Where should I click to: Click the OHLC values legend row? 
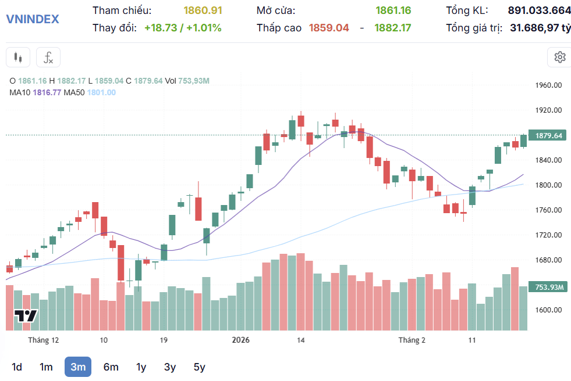(109, 81)
